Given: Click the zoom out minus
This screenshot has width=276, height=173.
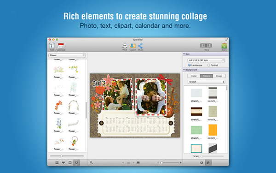Looking at the screenshot, I should pos(158,163).
